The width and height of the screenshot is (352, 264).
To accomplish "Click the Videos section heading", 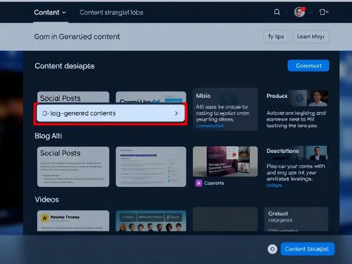I will [47, 199].
